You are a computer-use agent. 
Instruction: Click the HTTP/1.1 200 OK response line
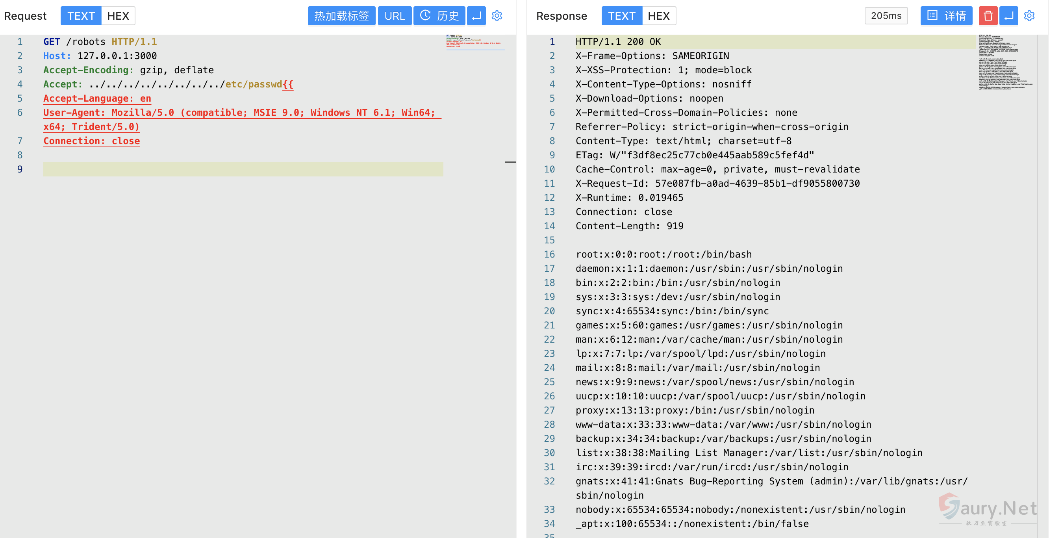[618, 41]
